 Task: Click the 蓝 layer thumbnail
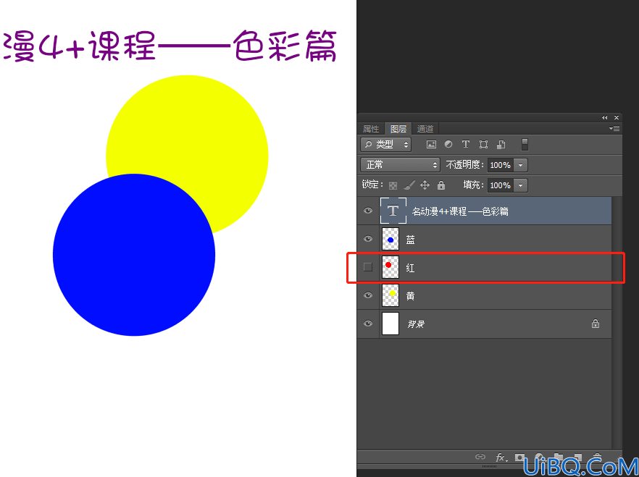click(x=390, y=239)
